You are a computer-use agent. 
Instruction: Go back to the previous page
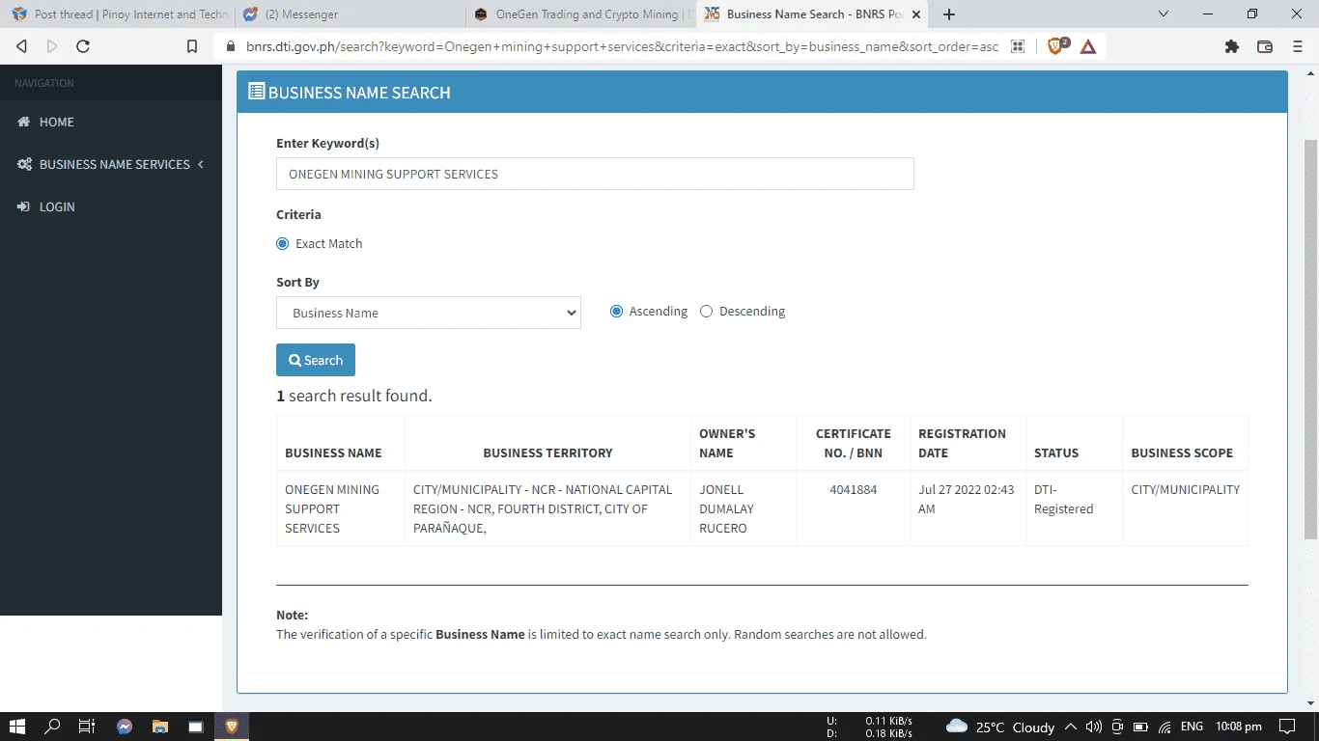coord(21,46)
